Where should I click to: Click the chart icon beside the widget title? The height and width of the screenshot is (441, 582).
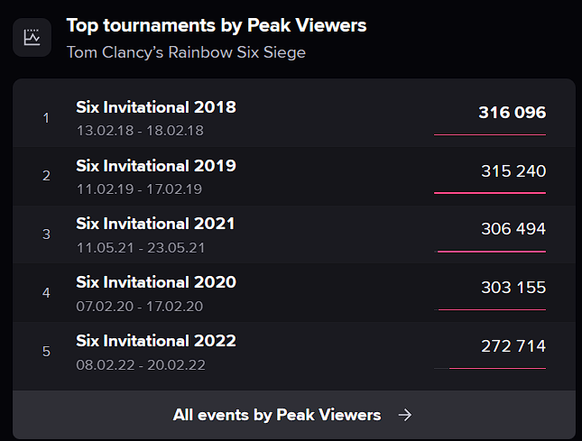pyautogui.click(x=32, y=38)
